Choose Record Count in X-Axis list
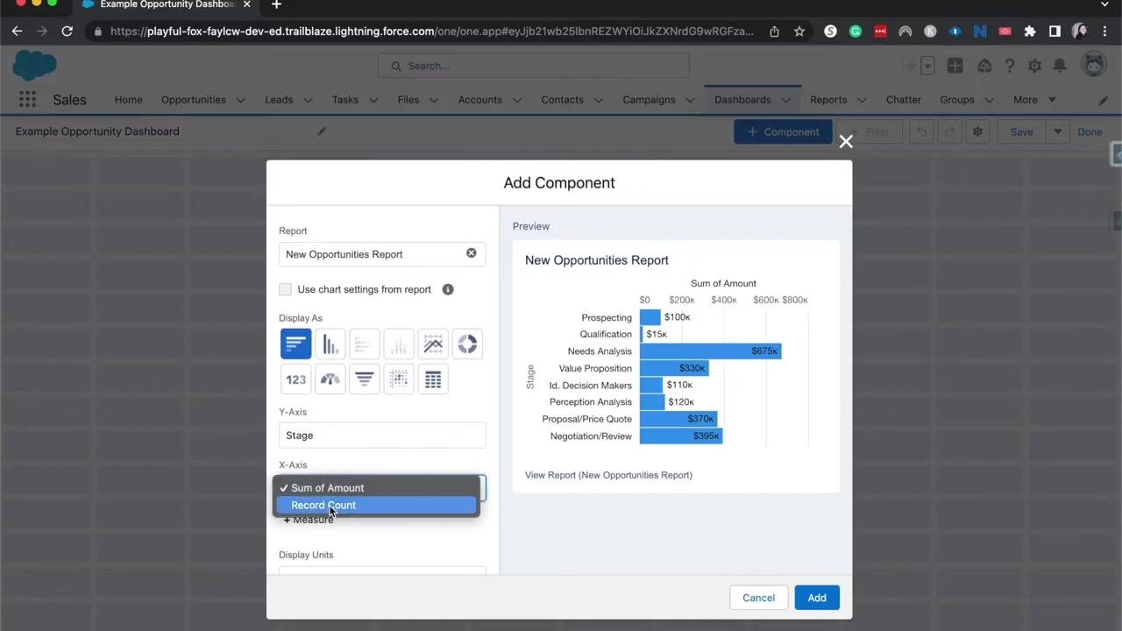 point(376,505)
